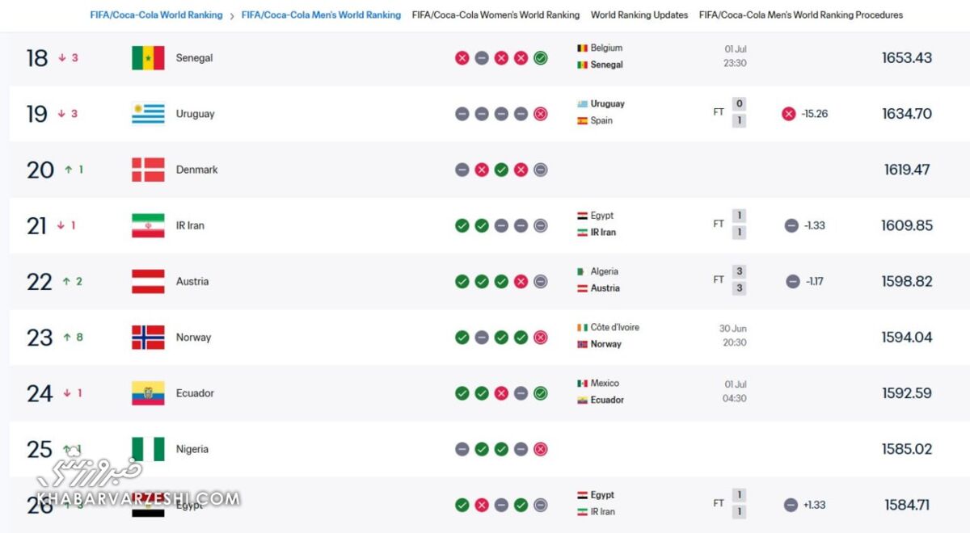Click Algeria in the Austria match result

(x=605, y=272)
